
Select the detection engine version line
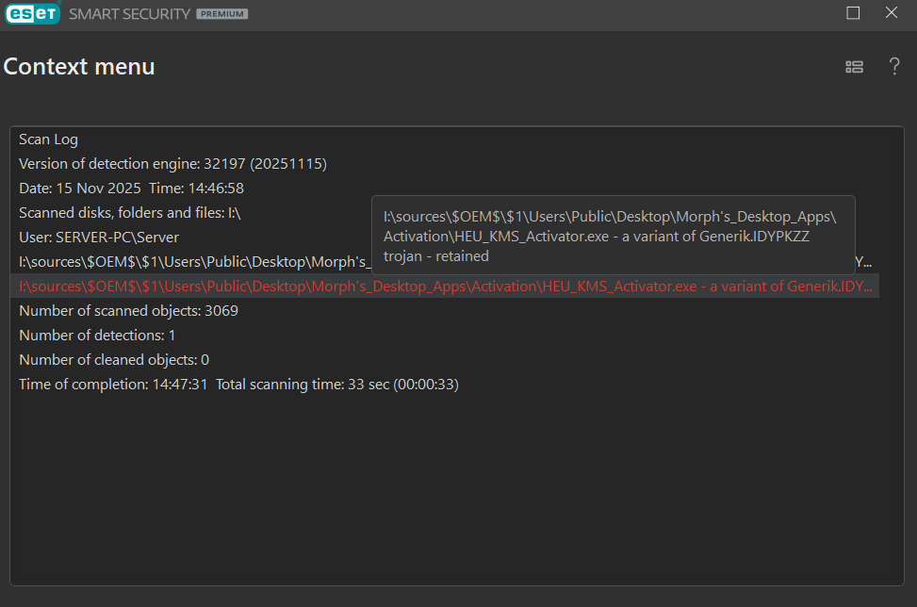(x=172, y=164)
